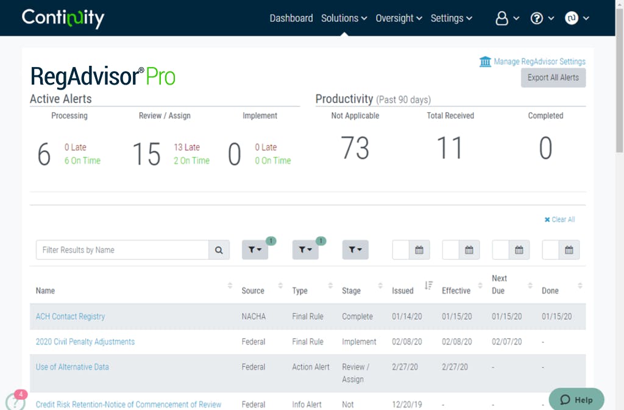Click the Name column header
This screenshot has width=624, height=410.
click(x=45, y=291)
